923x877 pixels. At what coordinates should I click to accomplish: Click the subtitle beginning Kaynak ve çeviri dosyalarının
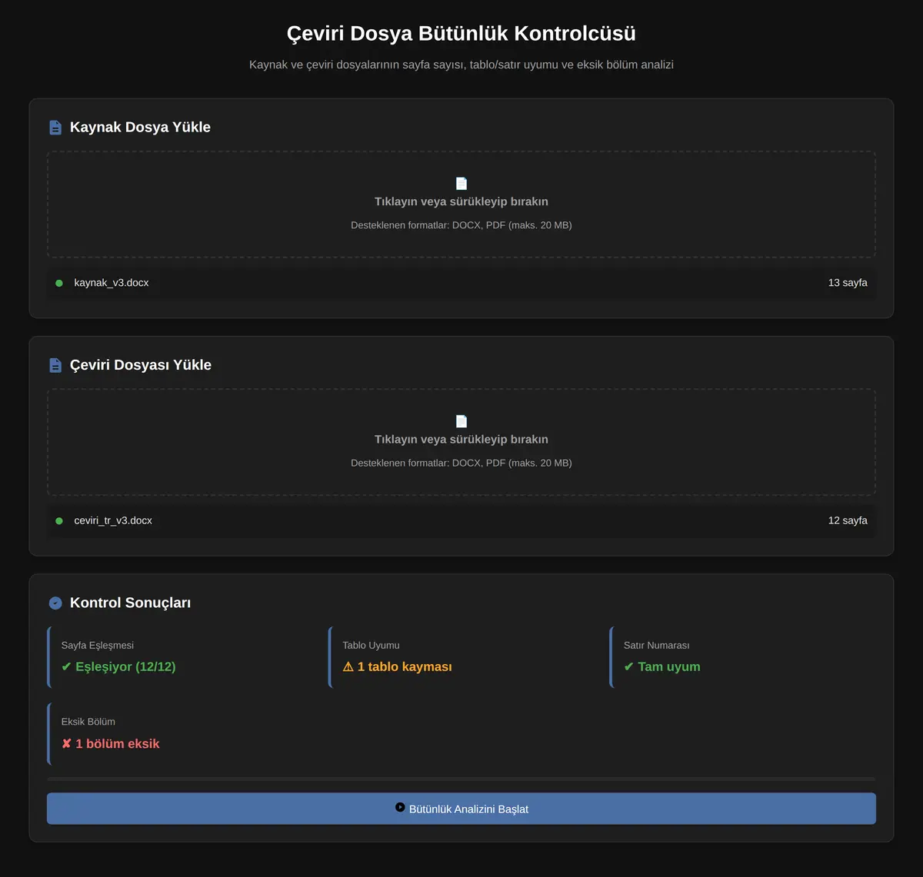(461, 65)
